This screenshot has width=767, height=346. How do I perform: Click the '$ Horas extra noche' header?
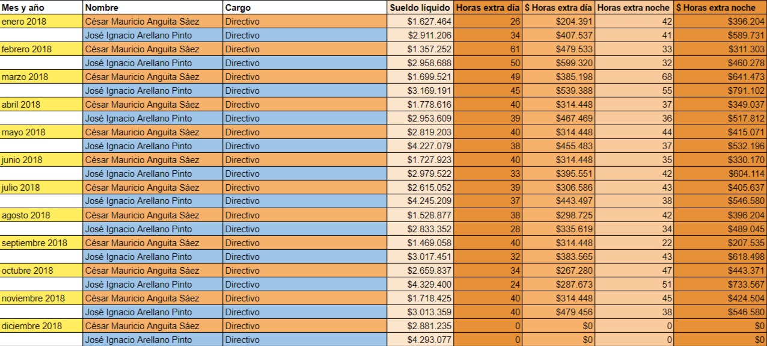[x=720, y=8]
